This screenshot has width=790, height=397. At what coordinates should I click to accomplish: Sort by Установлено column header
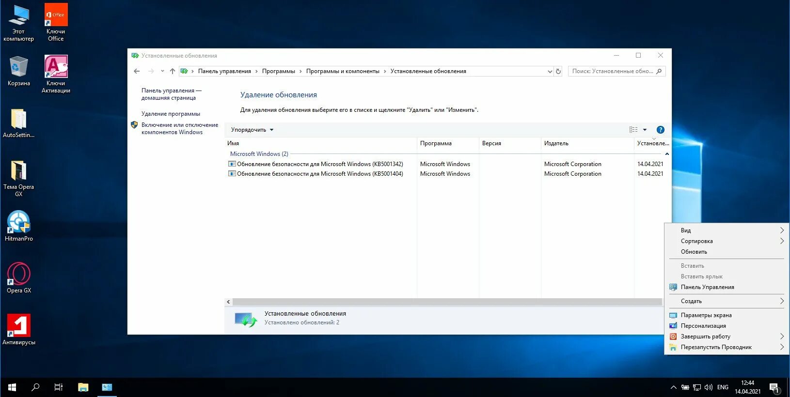pyautogui.click(x=652, y=143)
